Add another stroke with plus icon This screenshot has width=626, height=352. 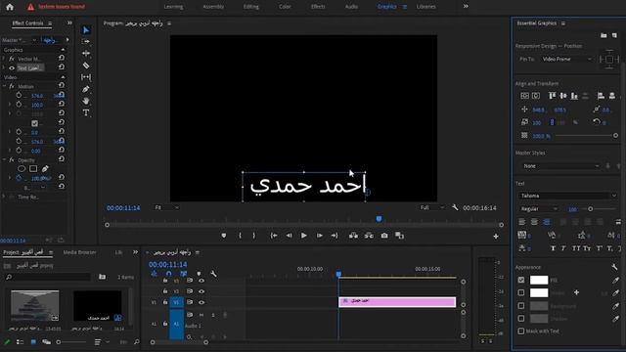(576, 292)
